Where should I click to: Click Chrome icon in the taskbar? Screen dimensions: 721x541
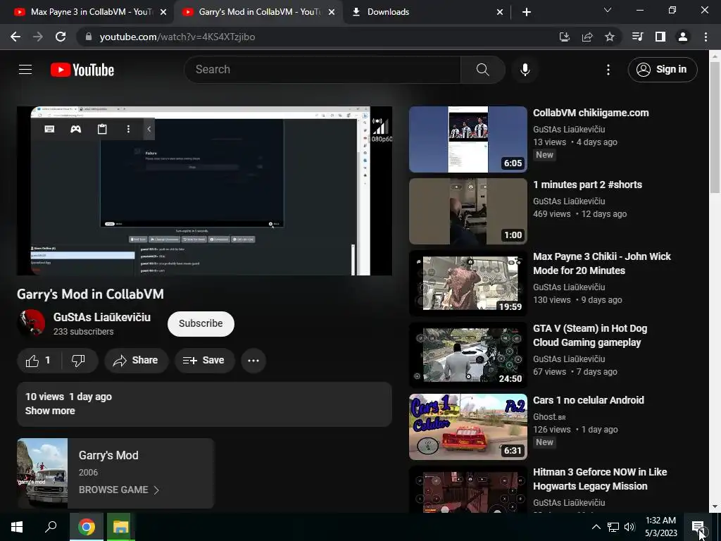click(87, 527)
